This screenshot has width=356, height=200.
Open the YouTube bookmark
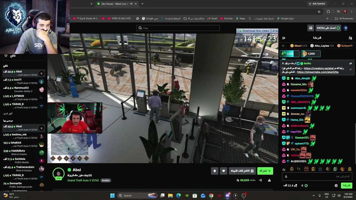point(226,19)
